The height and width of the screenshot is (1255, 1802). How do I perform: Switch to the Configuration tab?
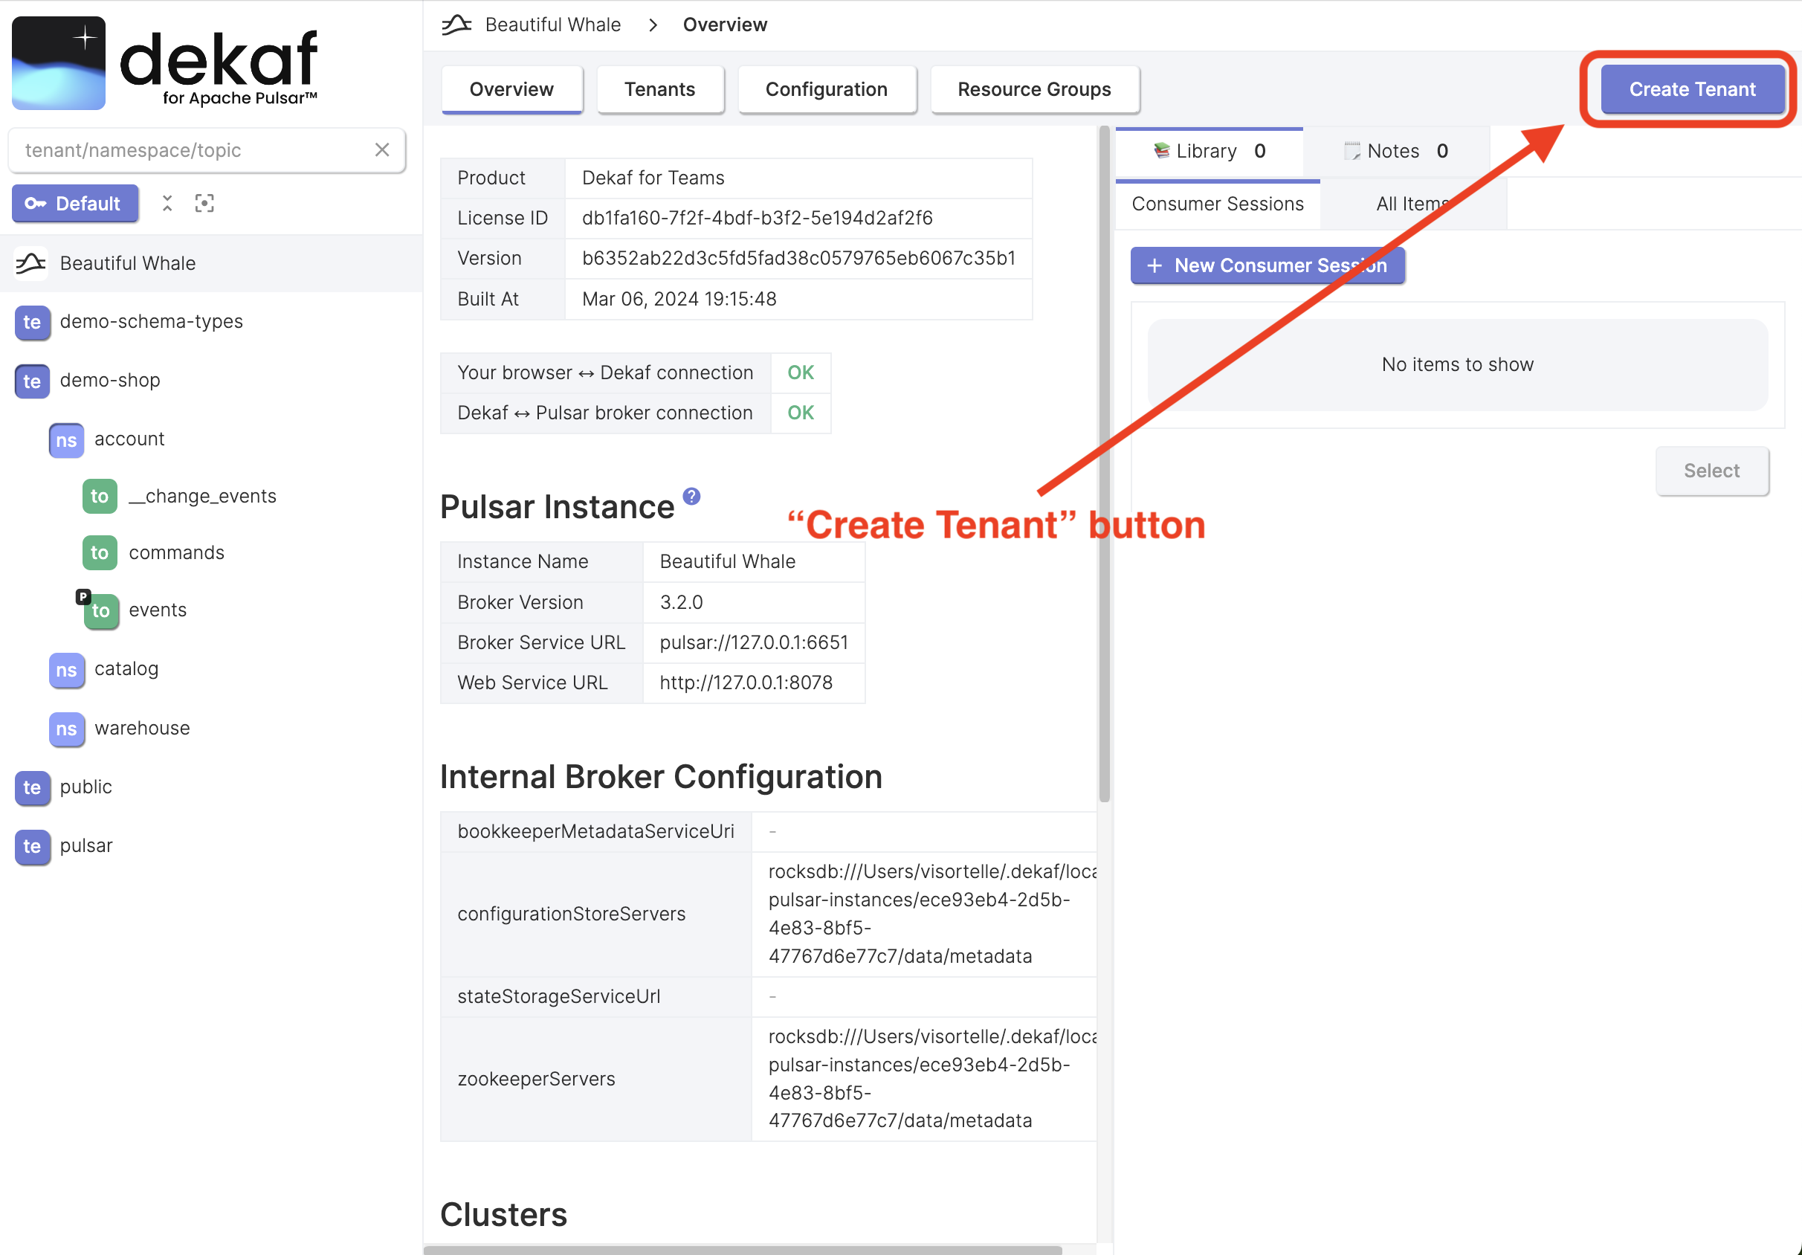click(x=827, y=89)
